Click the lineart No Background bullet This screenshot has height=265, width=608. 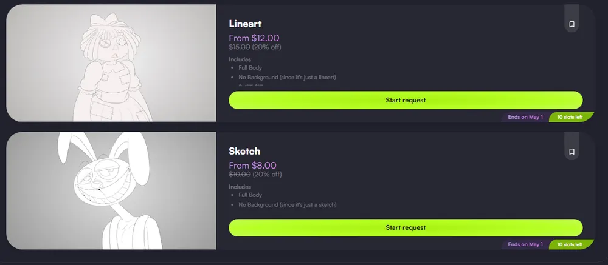[288, 78]
